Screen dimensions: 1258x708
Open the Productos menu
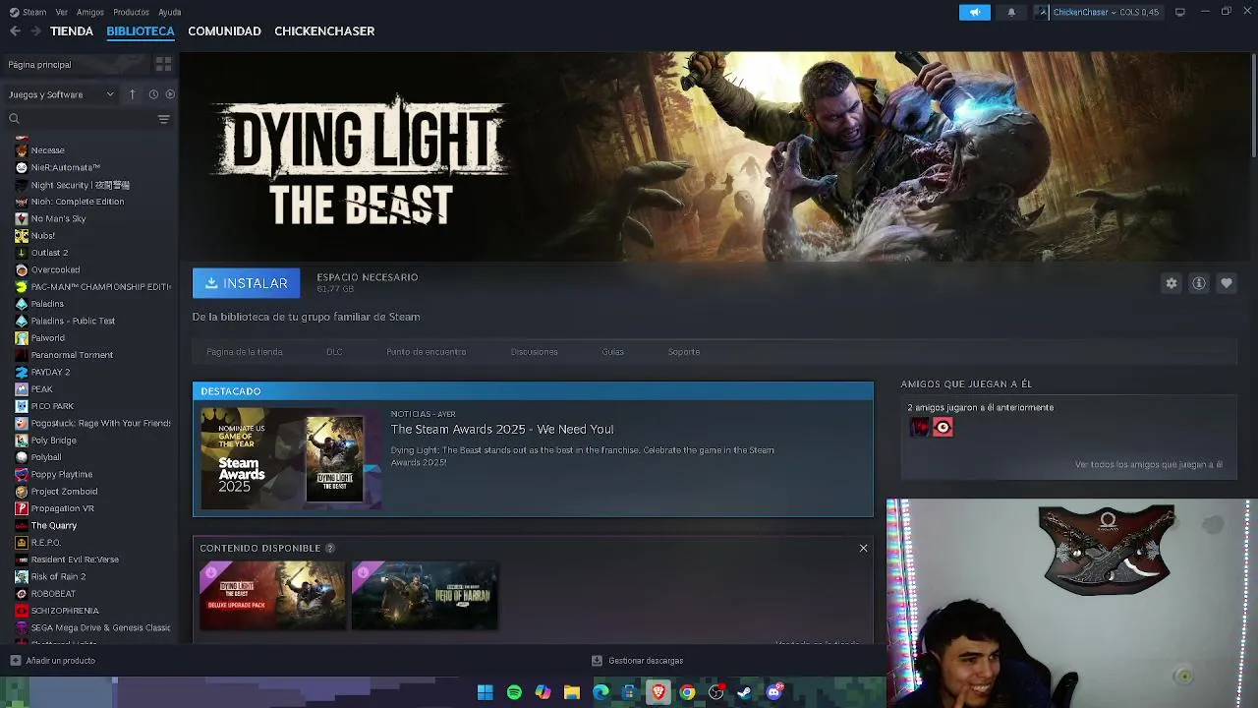coord(131,12)
